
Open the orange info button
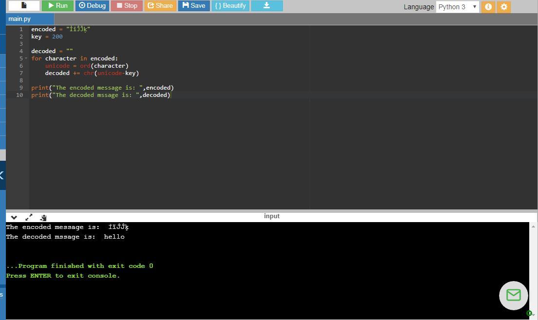pyautogui.click(x=488, y=7)
